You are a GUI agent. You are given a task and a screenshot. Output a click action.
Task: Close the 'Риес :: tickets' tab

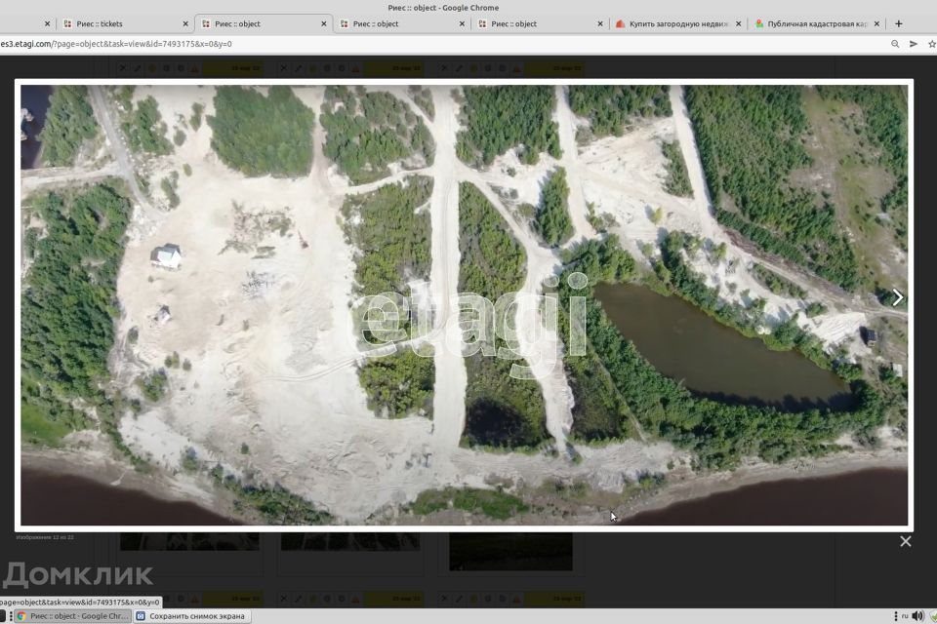[185, 23]
